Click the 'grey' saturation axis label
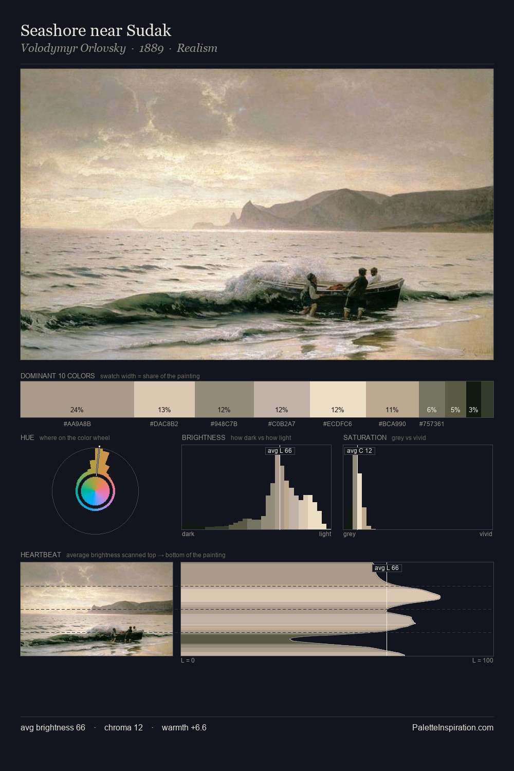 (x=350, y=534)
